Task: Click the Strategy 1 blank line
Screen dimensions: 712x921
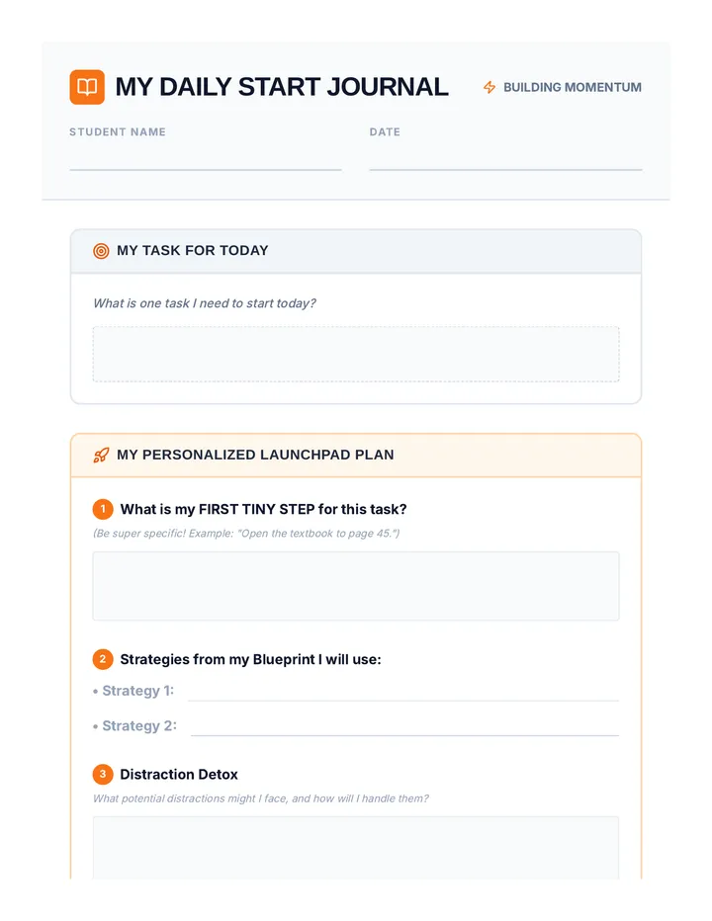Action: click(403, 692)
